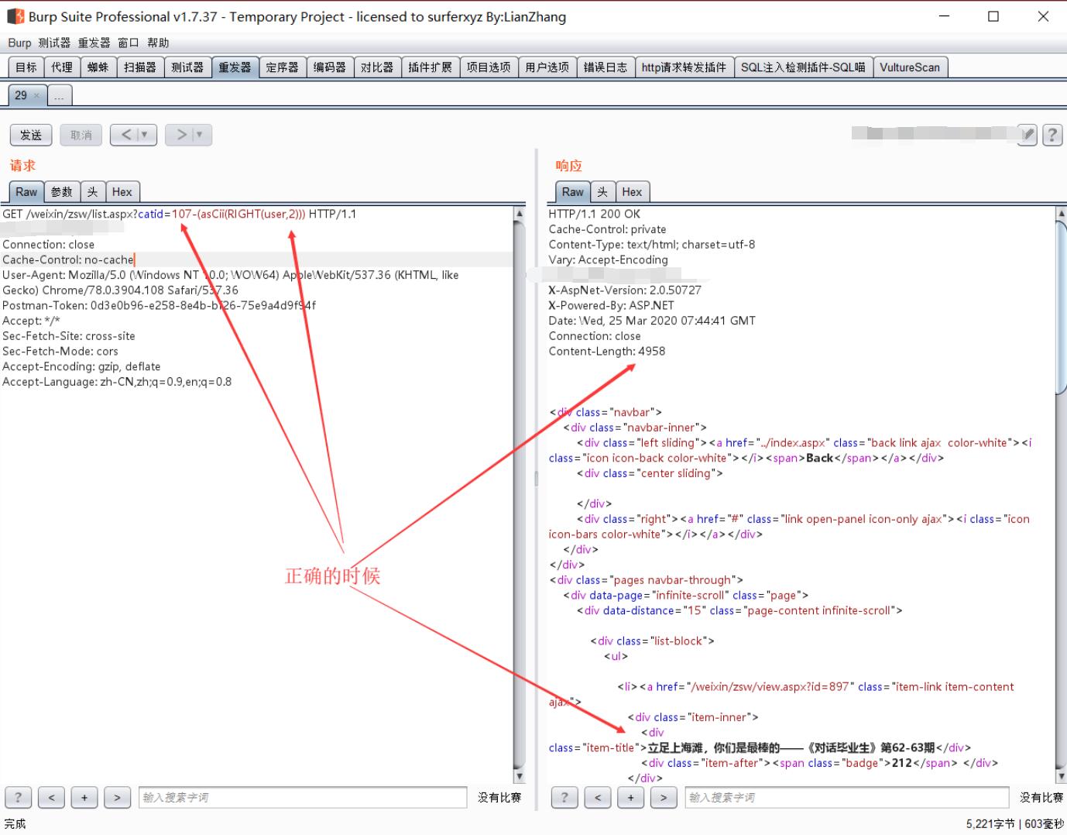Focus the request search input field

tap(303, 797)
